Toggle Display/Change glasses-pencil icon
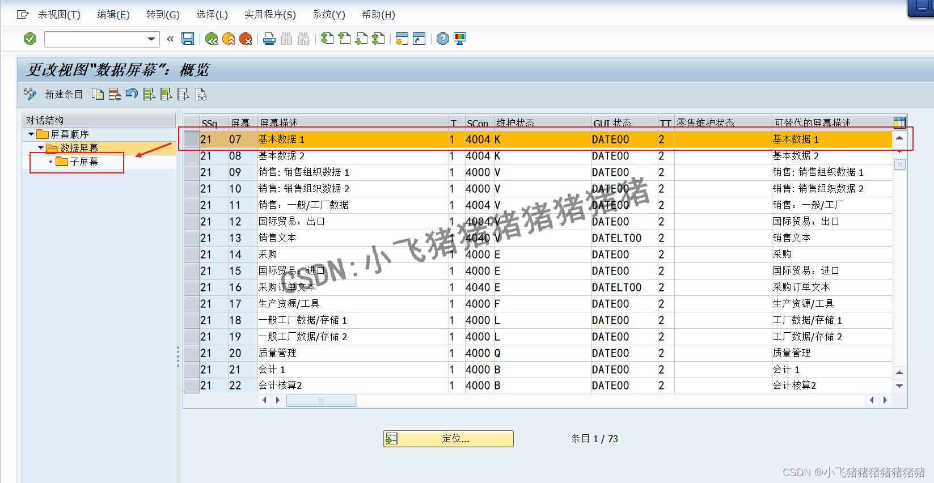The height and width of the screenshot is (483, 934). tap(30, 94)
